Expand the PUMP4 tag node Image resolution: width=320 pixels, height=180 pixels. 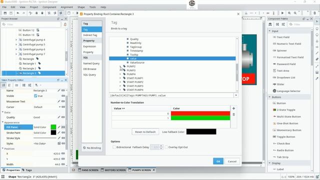point(120,74)
